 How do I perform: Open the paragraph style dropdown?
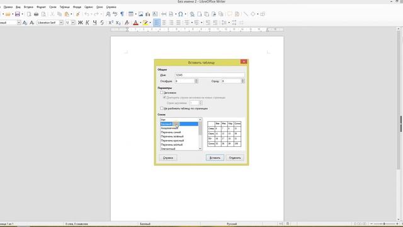pyautogui.click(x=19, y=23)
